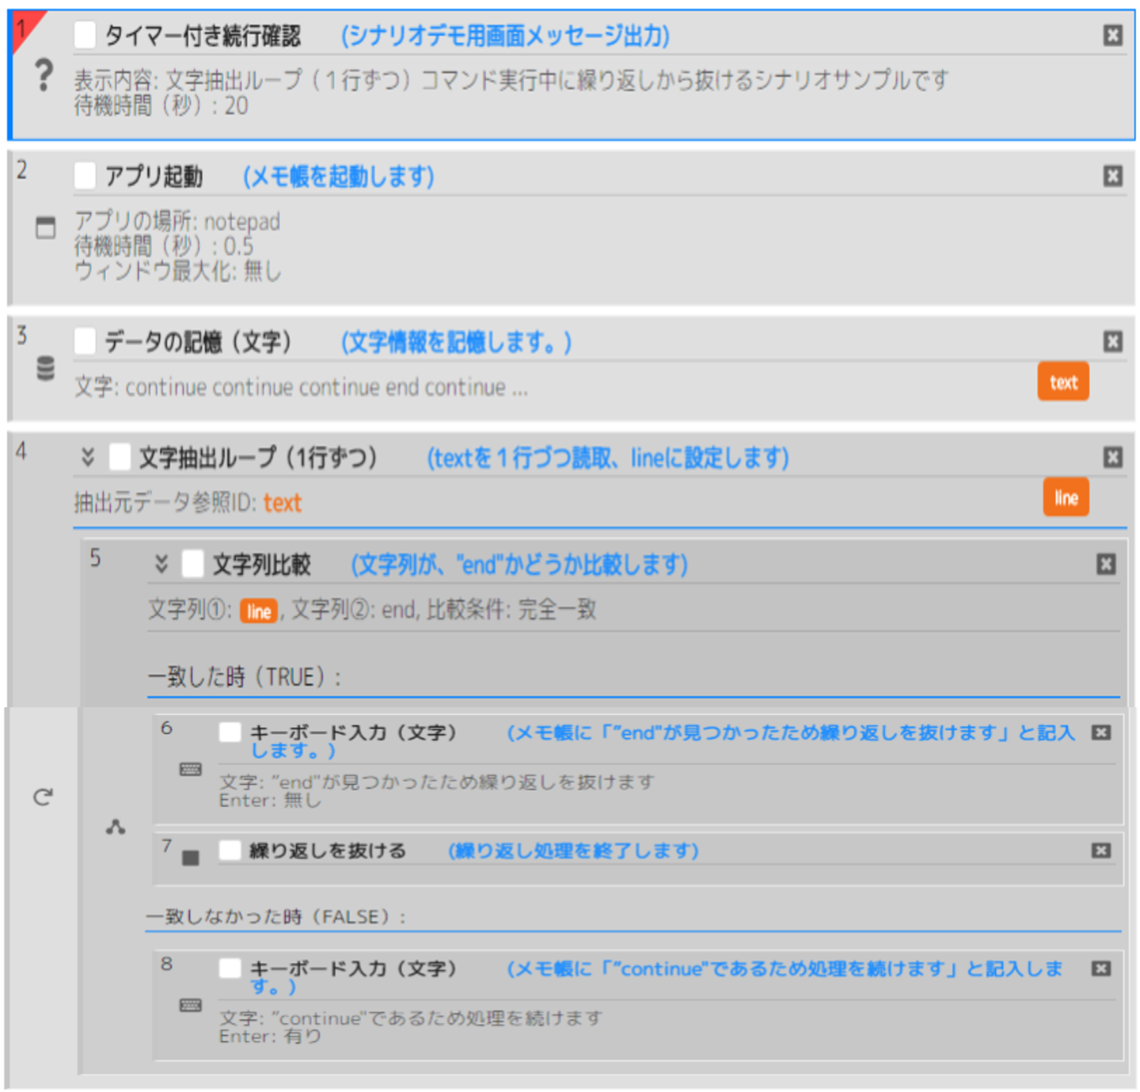Viewport: 1140px width, 1092px height.
Task: Remove 繰り返しを抜ける step with its X
Action: (1100, 850)
